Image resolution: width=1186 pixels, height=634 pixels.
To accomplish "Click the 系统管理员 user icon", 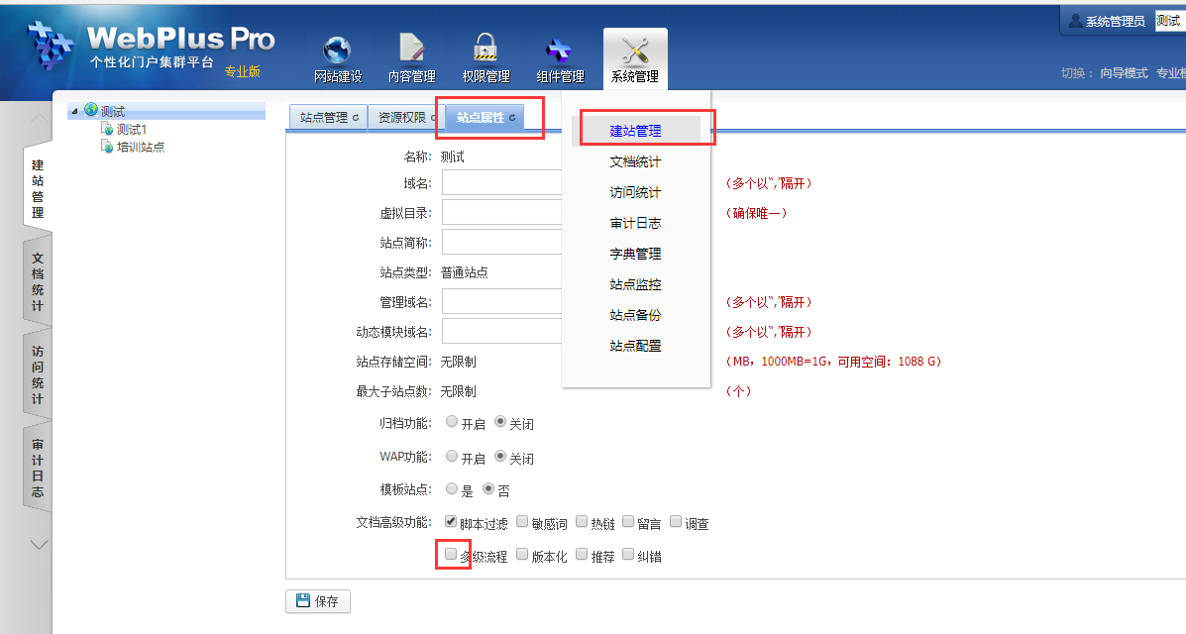I will pyautogui.click(x=1075, y=21).
